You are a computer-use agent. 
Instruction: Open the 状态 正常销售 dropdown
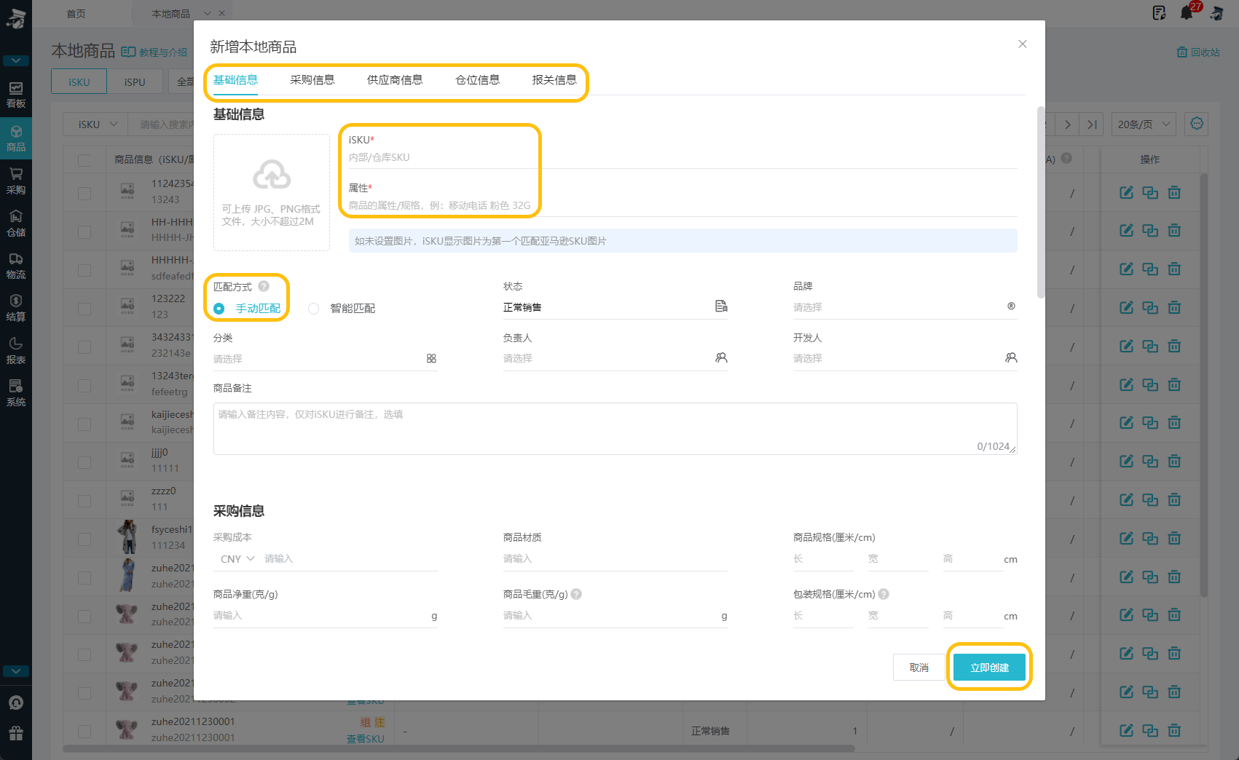pyautogui.click(x=615, y=307)
